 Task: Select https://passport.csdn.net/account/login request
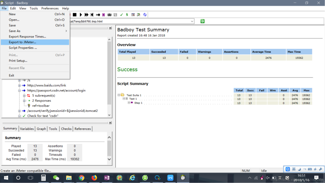(56, 90)
